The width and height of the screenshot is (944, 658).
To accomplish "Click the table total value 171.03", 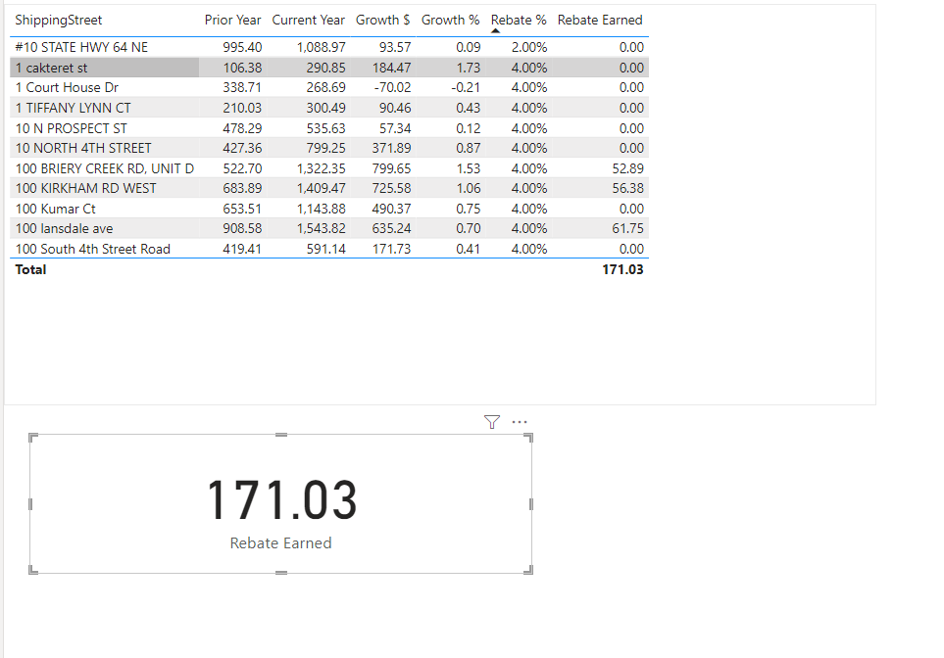I will (x=622, y=269).
